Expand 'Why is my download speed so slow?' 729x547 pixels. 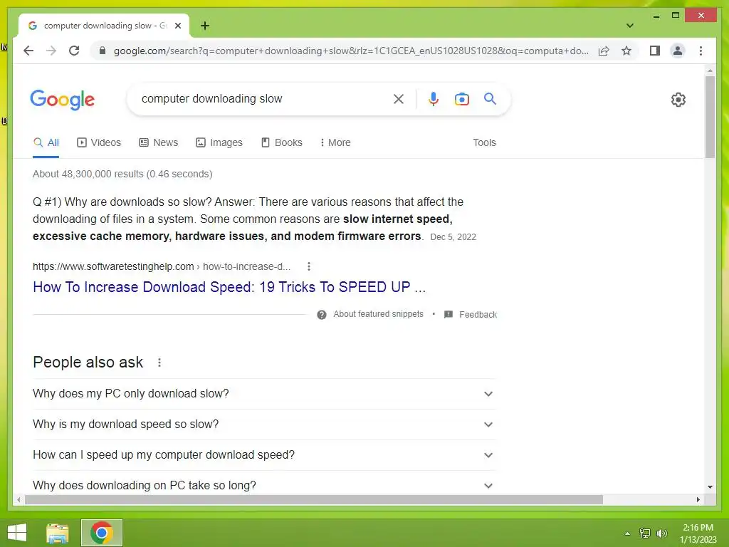[x=264, y=424]
